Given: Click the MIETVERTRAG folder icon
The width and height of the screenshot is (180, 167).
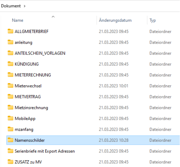Looking at the screenshot, I should click(x=10, y=96).
